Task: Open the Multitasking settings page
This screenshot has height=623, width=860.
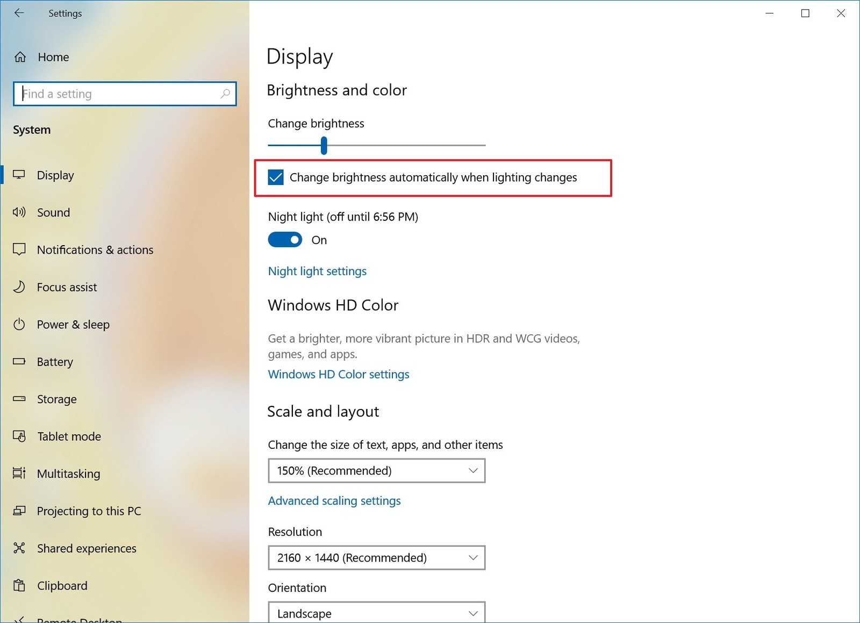Action: (x=68, y=474)
